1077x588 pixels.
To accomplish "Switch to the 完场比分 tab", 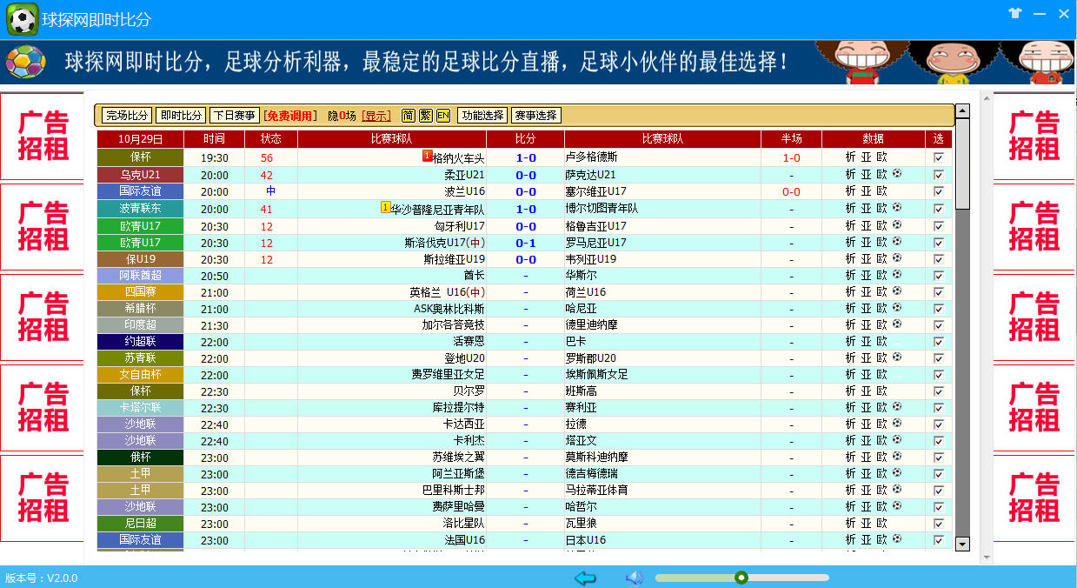I will click(127, 116).
